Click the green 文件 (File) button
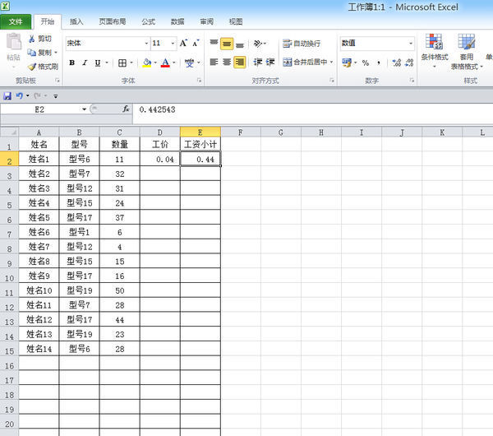The height and width of the screenshot is (436, 493). tap(16, 21)
